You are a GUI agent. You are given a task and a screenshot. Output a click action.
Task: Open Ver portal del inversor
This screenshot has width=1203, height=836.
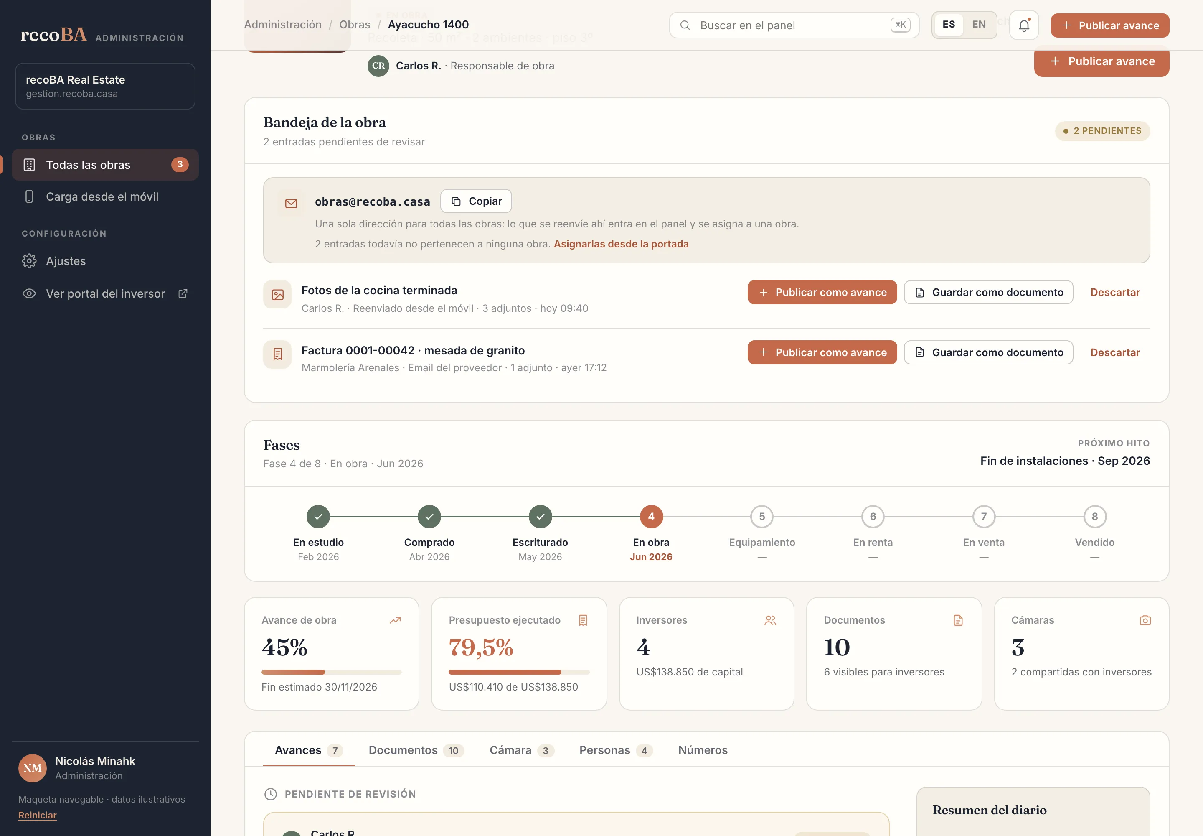(105, 293)
